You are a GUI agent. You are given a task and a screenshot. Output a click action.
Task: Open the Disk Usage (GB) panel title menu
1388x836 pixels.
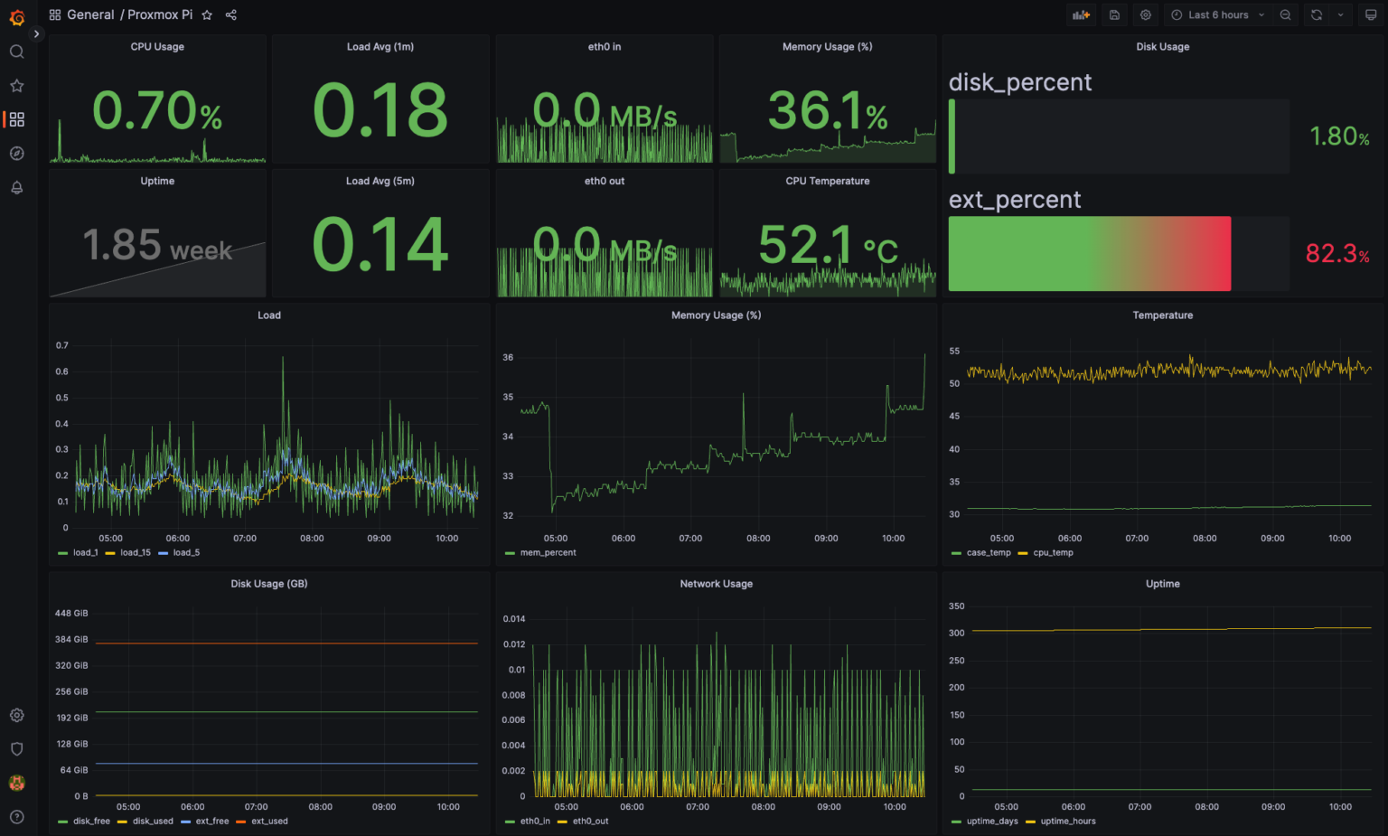[x=269, y=584]
